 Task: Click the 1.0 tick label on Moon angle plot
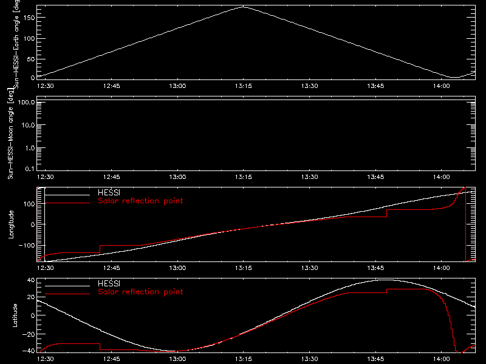[x=30, y=148]
